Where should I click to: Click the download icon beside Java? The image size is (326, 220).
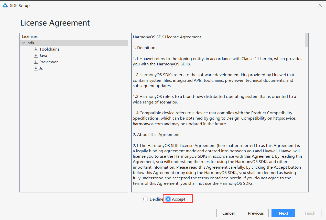[x=36, y=55]
